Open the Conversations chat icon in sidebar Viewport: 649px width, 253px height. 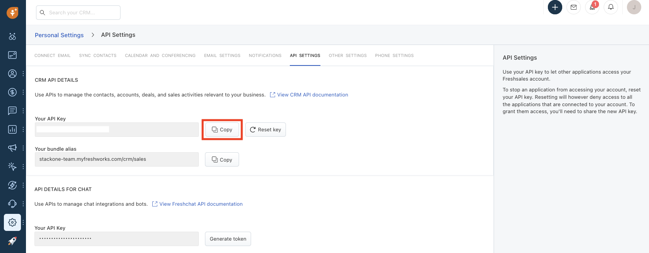coord(12,111)
